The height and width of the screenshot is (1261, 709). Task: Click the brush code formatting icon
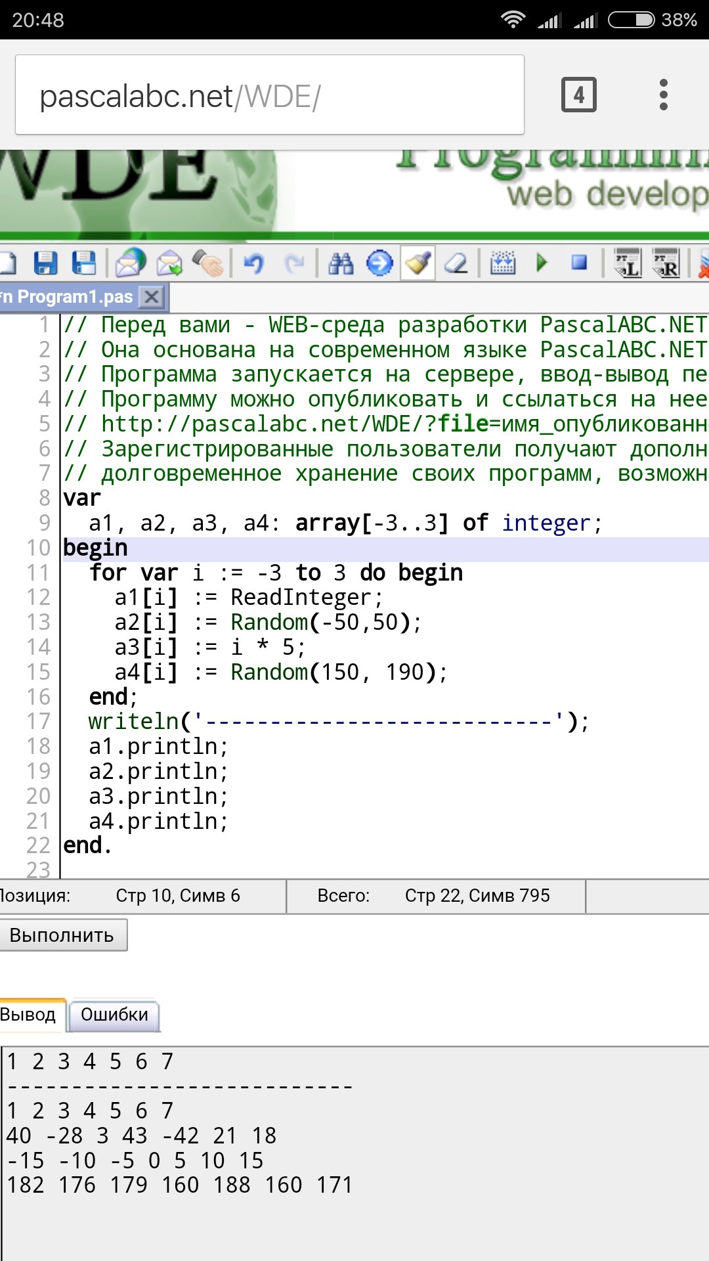tap(418, 263)
